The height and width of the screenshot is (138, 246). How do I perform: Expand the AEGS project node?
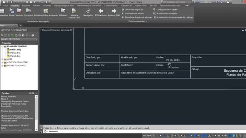click(x=2, y=59)
